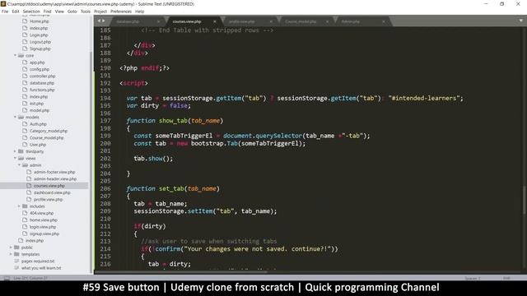Click the editor vertical scrollbar
527x296 pixels.
pos(525,200)
